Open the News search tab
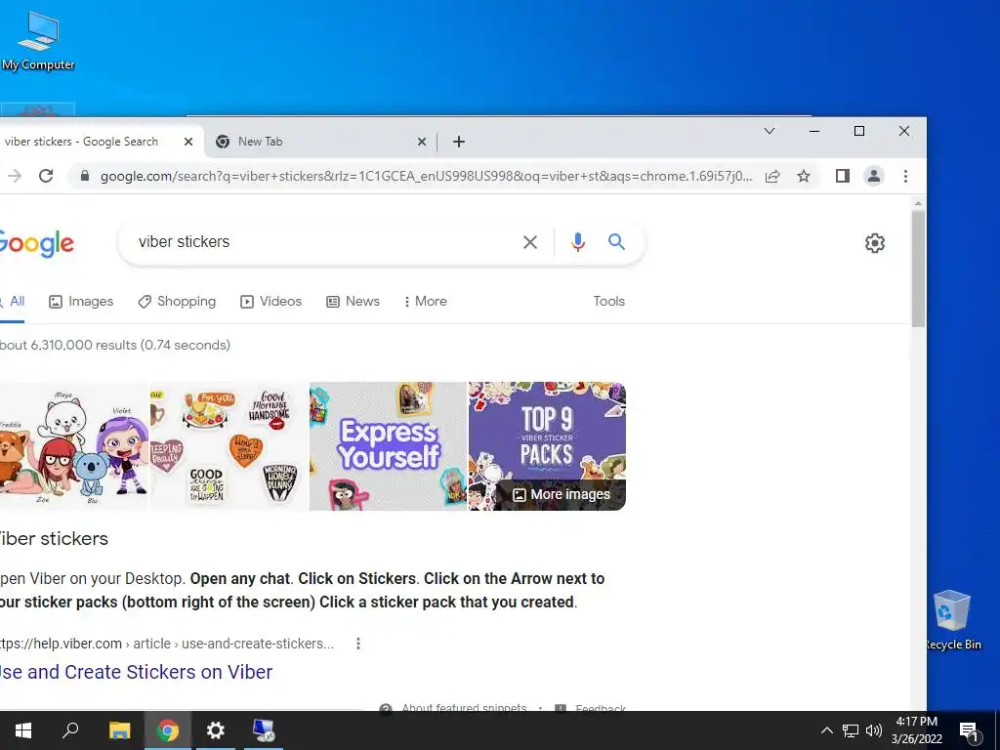Screen dimensions: 1000x750 click(353, 302)
